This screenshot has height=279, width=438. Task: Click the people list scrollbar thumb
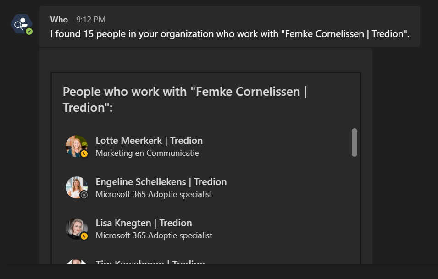click(x=355, y=142)
